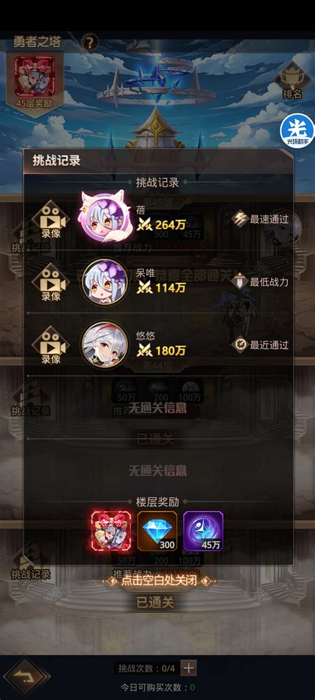This screenshot has width=315, height=700.
Task: Open the 排名 ranking trophy icon
Action: coord(292,81)
